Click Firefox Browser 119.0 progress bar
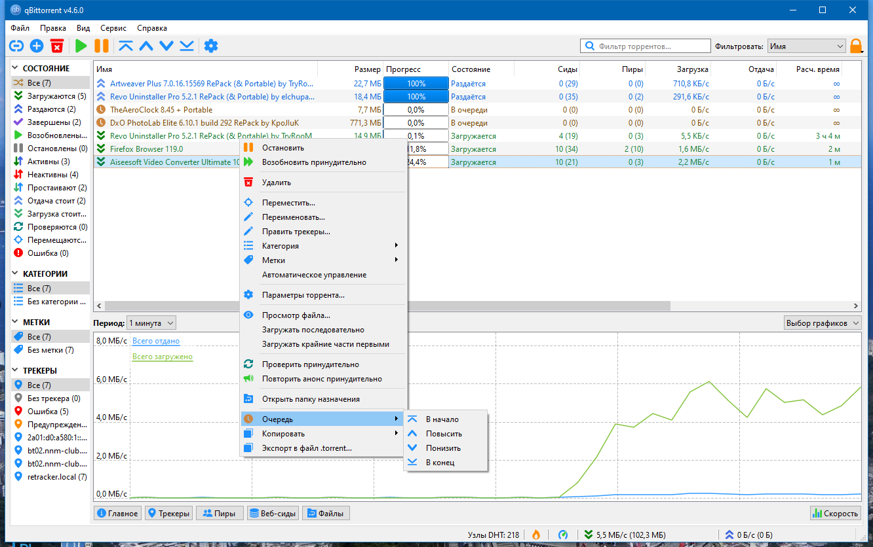 pyautogui.click(x=416, y=149)
